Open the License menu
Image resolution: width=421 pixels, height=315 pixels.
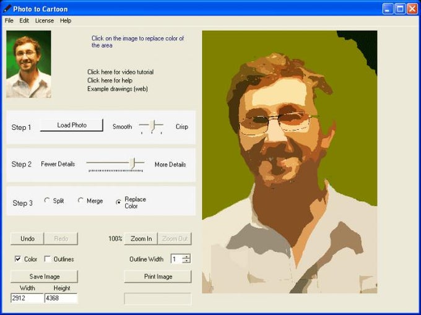coord(45,20)
